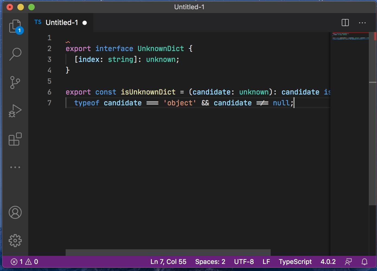Viewport: 377px width, 271px height.
Task: Click the 'object' string literal
Action: 180,103
